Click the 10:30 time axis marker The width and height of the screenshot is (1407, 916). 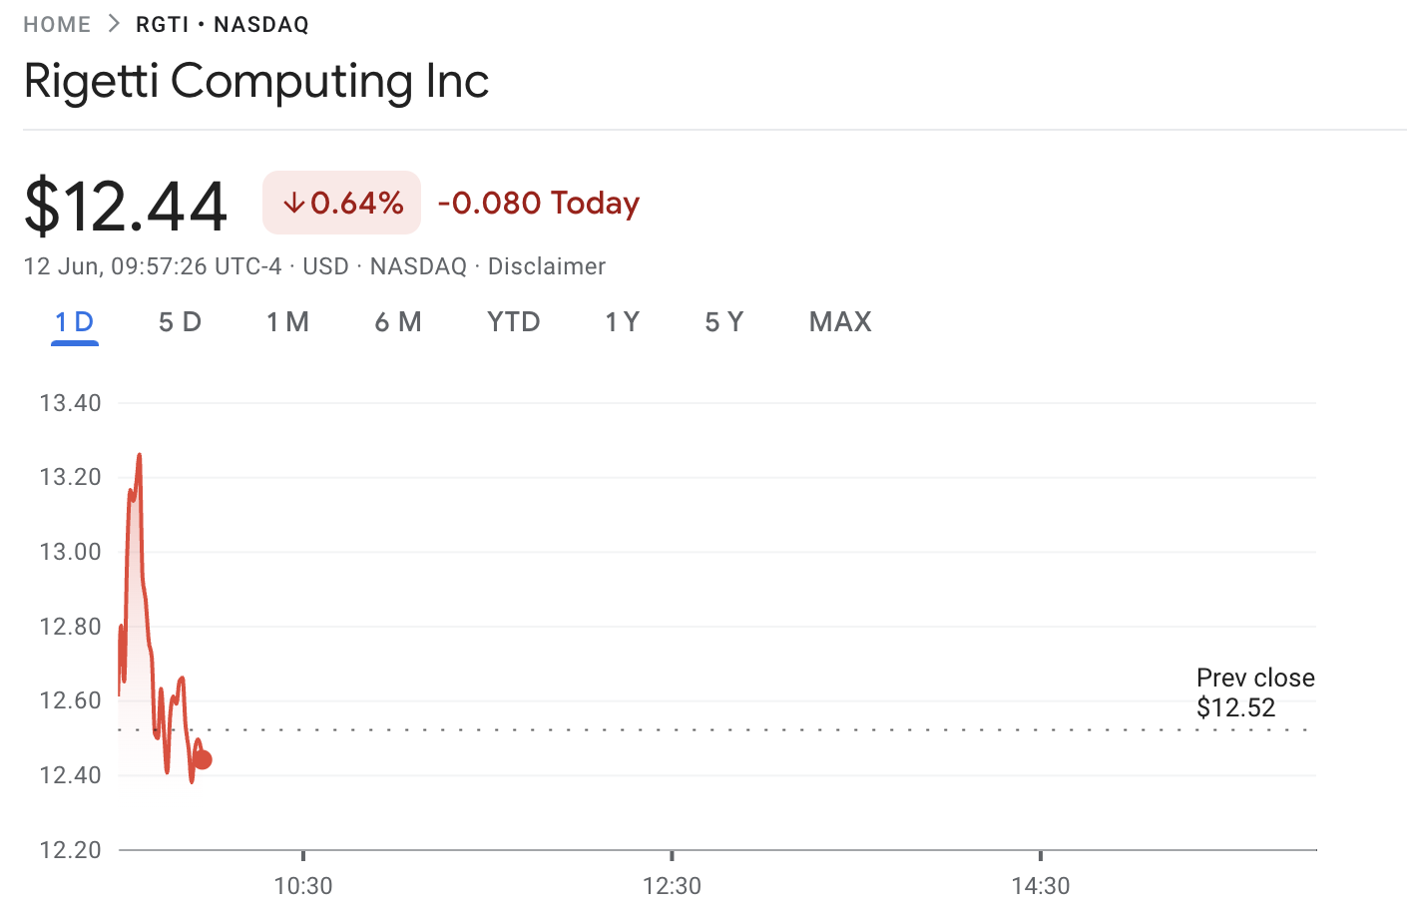303,885
